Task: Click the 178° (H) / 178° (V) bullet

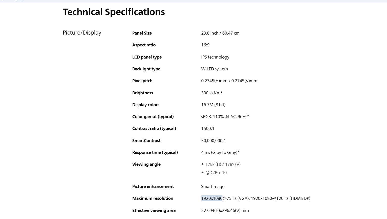Action: (223, 164)
